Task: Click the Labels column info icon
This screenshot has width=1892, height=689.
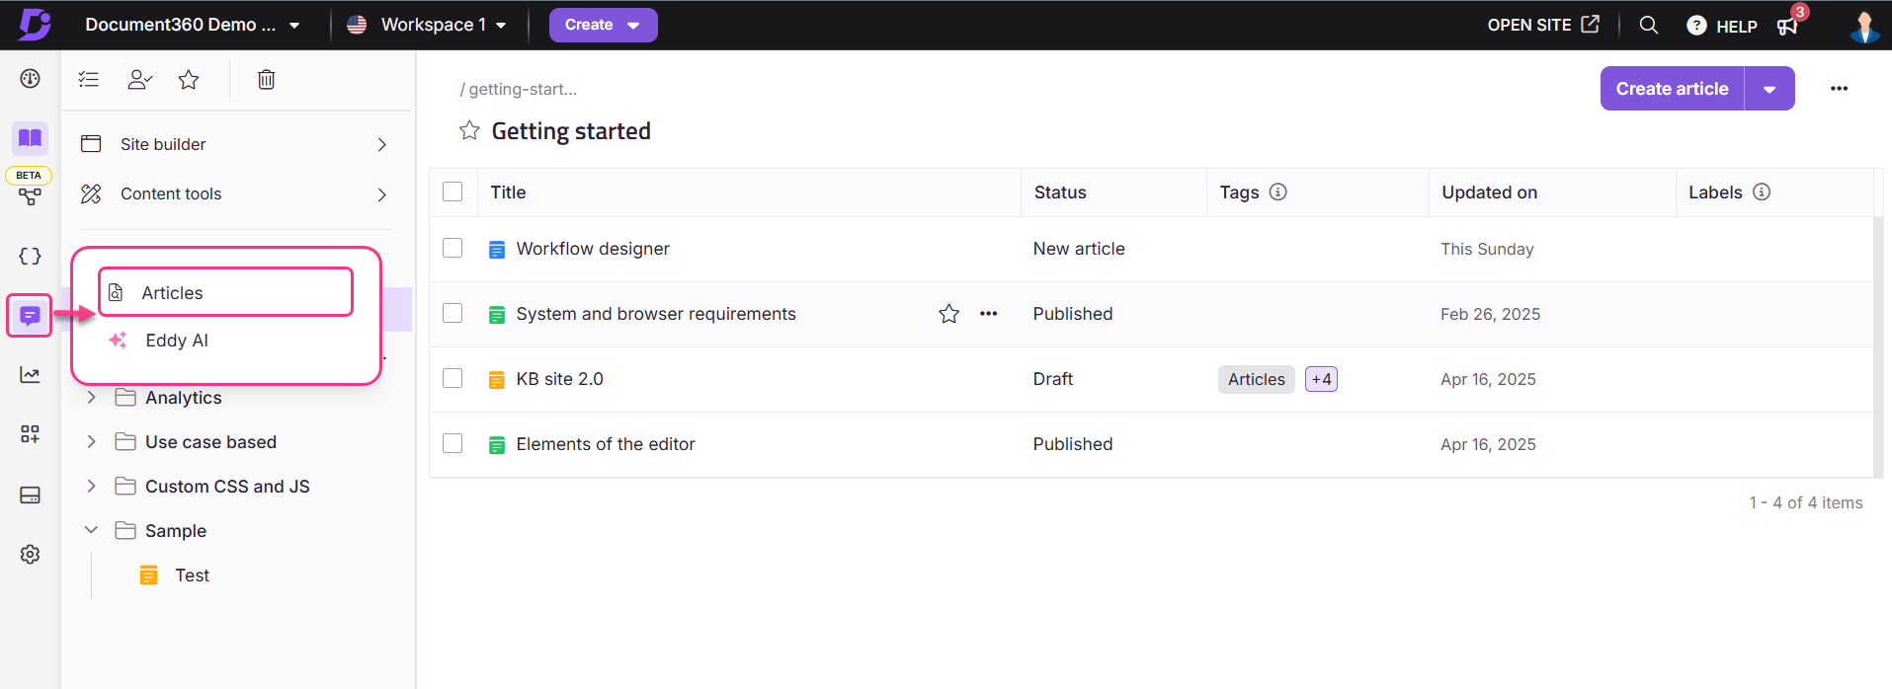Action: [1762, 191]
